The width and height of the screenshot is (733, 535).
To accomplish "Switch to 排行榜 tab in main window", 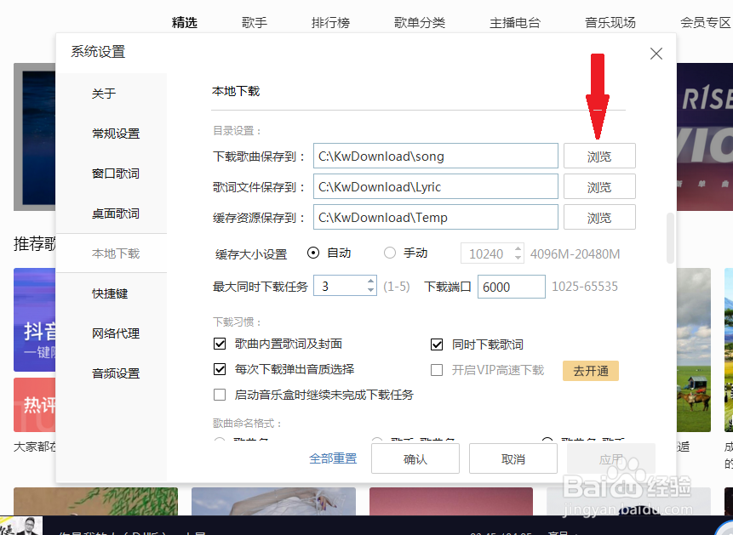I will tap(330, 22).
